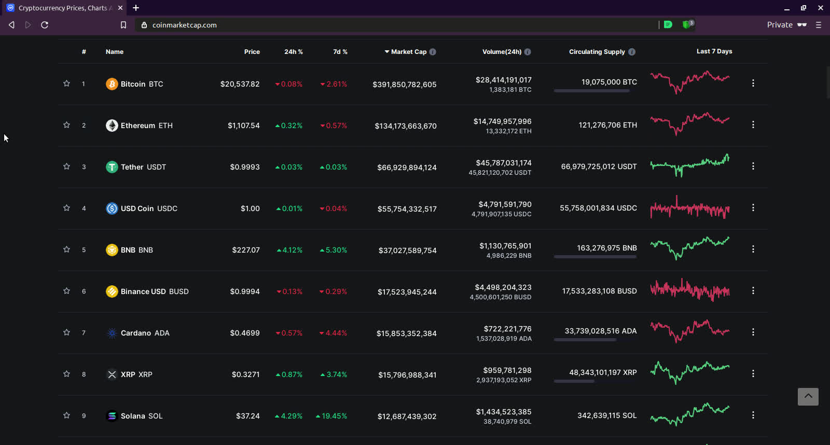
Task: Sort table by 24h % column
Action: click(294, 52)
